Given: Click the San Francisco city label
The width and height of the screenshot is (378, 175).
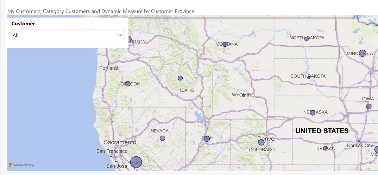Looking at the screenshot, I should pos(112,151).
